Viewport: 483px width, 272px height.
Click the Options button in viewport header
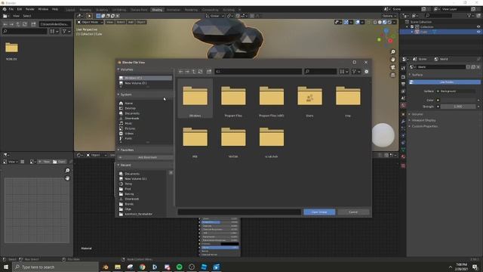389,16
